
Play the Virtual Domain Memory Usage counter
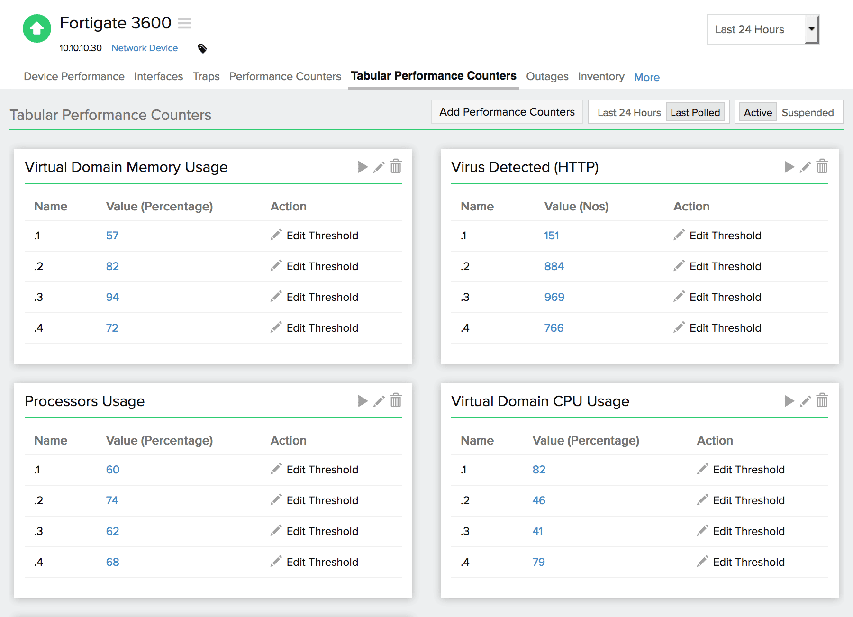coord(363,167)
